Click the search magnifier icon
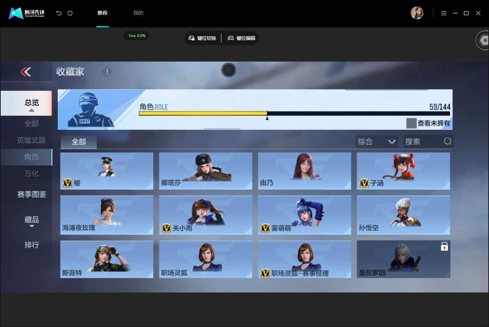489x327 pixels. (447, 141)
